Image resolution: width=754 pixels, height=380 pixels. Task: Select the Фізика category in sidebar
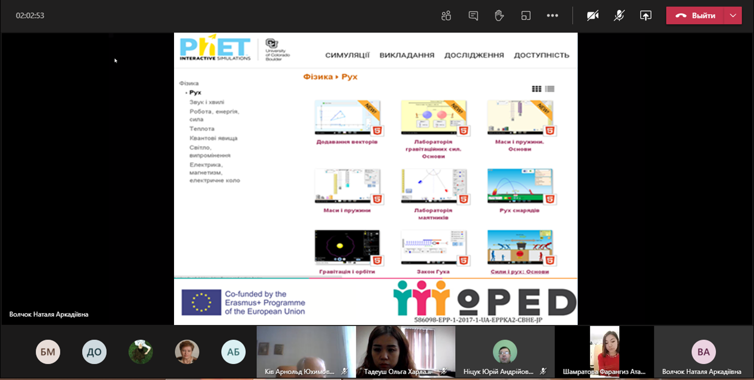click(x=189, y=83)
